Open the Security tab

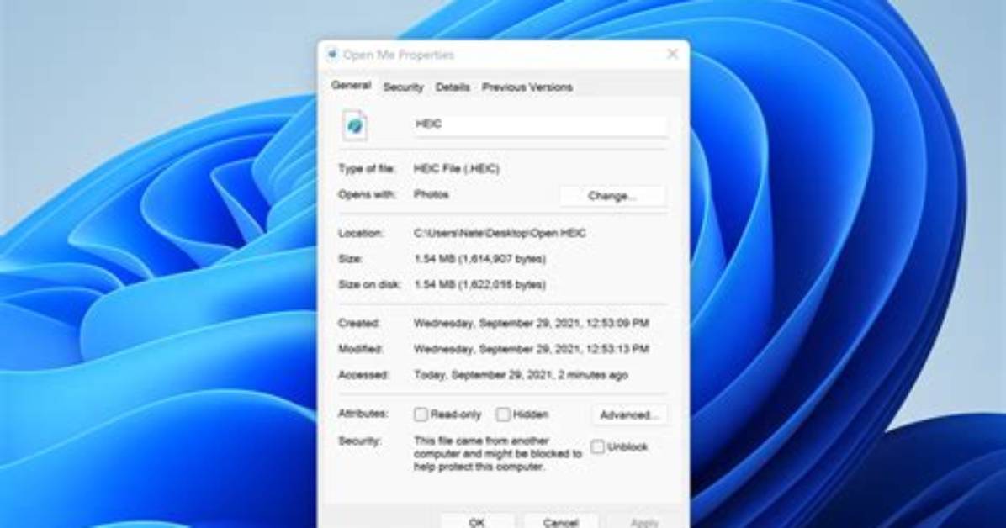403,87
